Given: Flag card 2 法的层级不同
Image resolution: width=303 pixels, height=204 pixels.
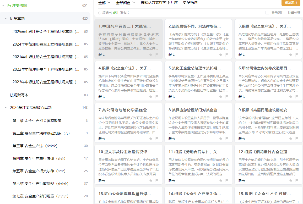Looking at the screenshot, I should 227,55.
